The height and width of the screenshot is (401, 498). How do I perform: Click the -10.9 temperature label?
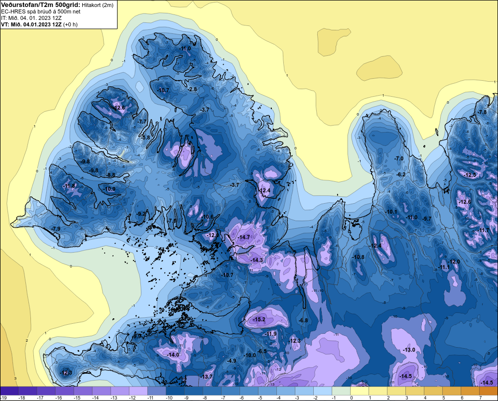pyautogui.click(x=109, y=189)
